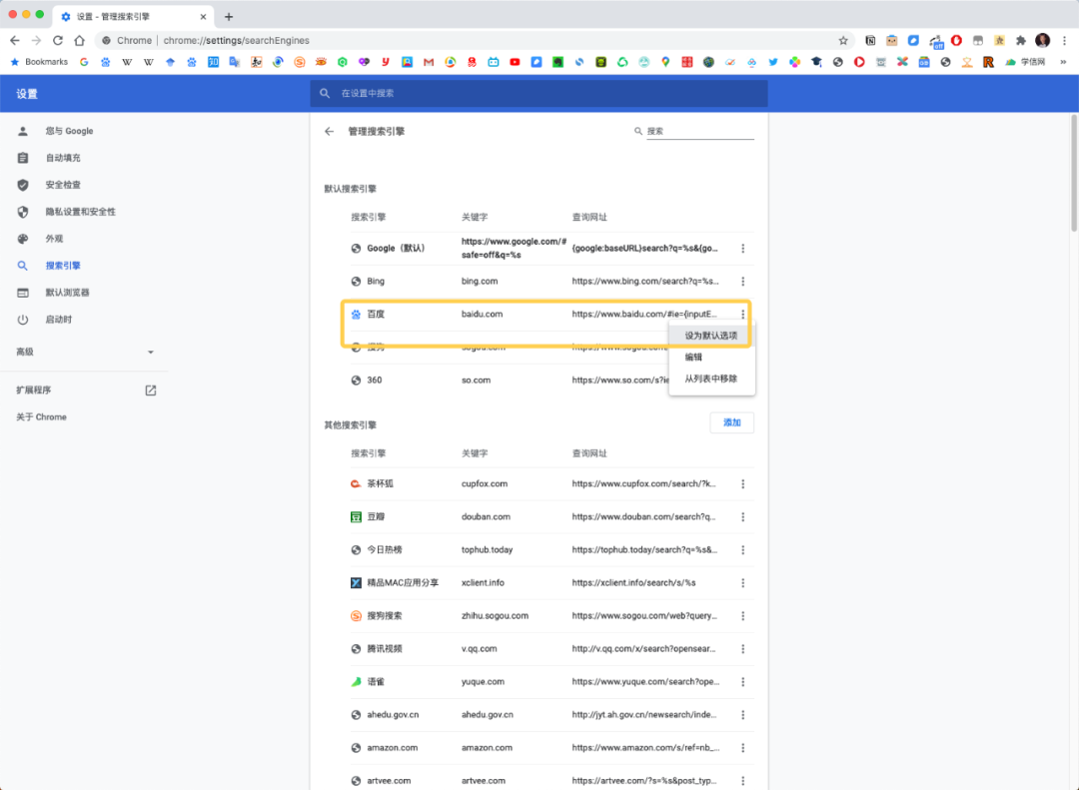Screen dimensions: 1079x790
Task: Open more actions for 搜狗搜索
Action: (x=742, y=616)
